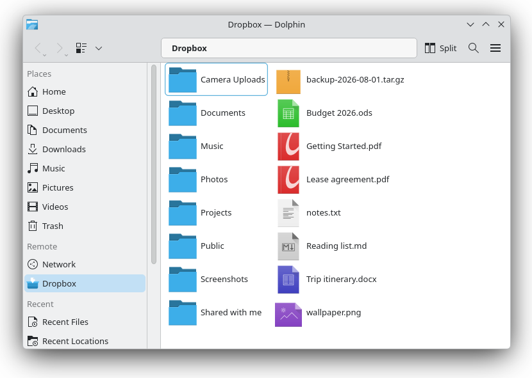Go back using the back arrow
Image resolution: width=532 pixels, height=378 pixels.
[x=38, y=48]
